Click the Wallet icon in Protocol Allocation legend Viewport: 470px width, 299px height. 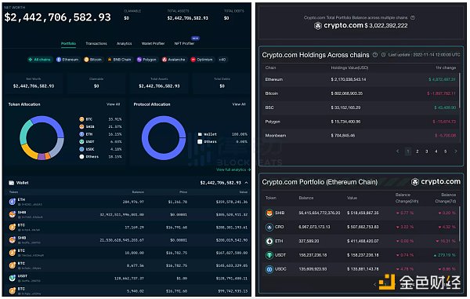tap(200, 134)
